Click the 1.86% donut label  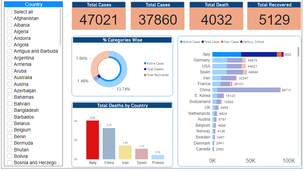tap(82, 58)
